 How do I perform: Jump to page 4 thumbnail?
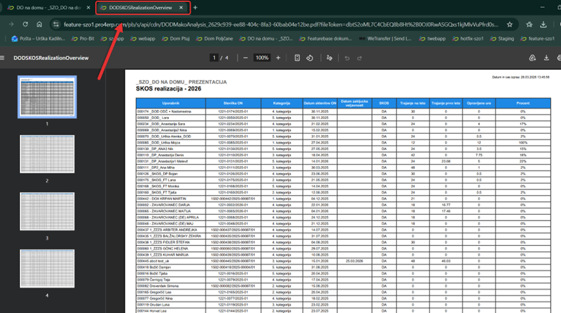coord(47,268)
